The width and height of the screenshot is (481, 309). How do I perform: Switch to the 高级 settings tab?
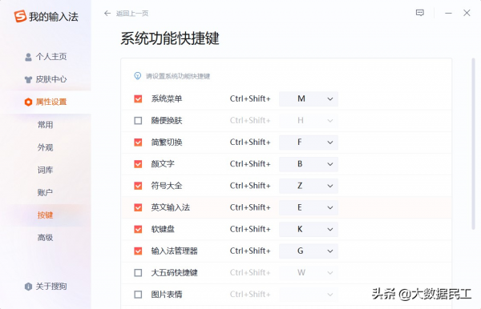pyautogui.click(x=46, y=238)
